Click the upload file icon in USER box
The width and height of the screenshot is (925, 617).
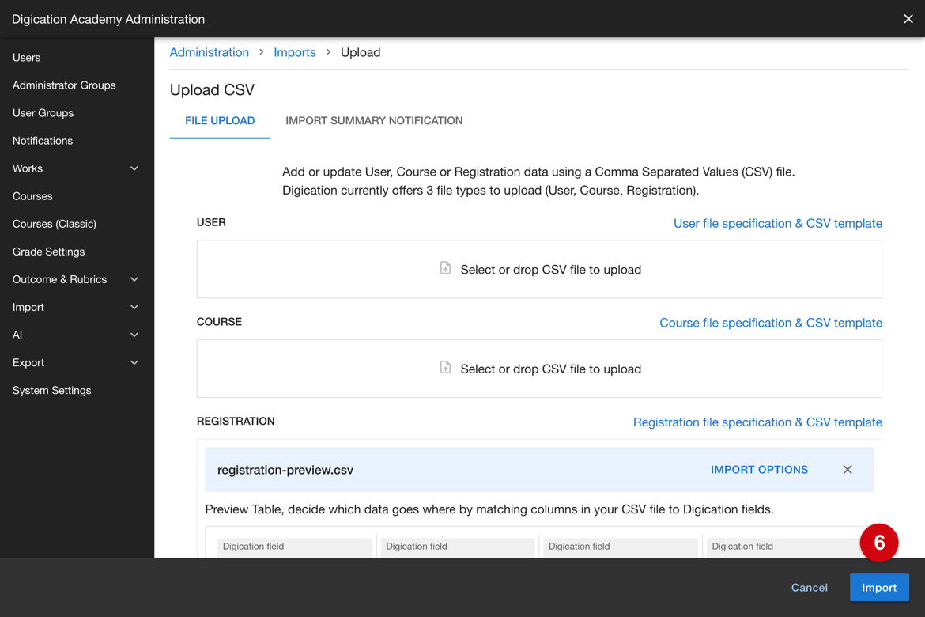click(445, 269)
